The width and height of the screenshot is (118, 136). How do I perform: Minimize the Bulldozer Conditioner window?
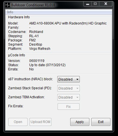click(88, 4)
